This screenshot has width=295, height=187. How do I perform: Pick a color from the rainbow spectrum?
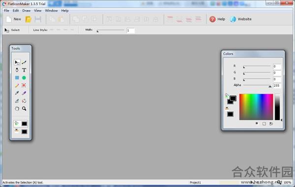click(x=256, y=107)
